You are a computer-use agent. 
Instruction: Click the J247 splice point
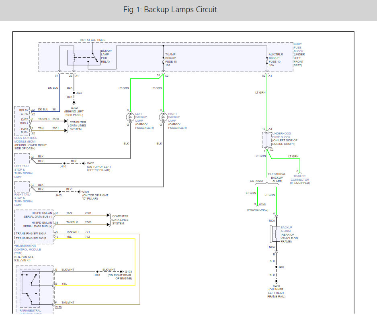click(74, 92)
